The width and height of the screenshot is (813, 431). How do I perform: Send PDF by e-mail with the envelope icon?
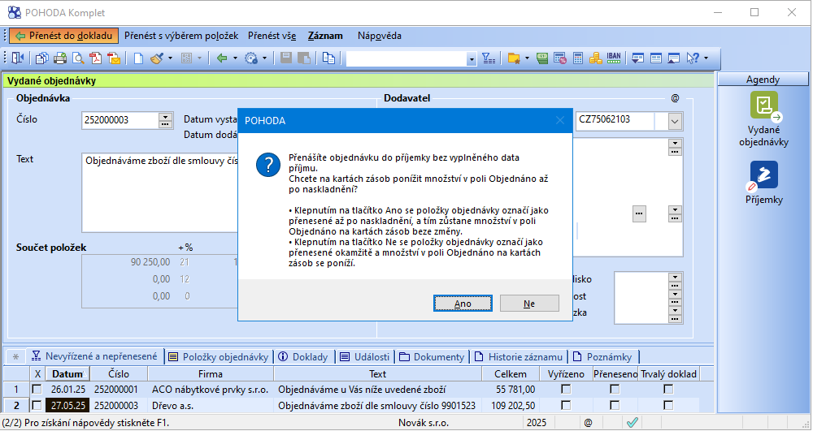(114, 58)
